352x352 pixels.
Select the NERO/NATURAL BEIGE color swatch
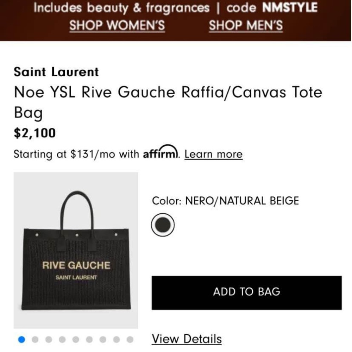[162, 224]
